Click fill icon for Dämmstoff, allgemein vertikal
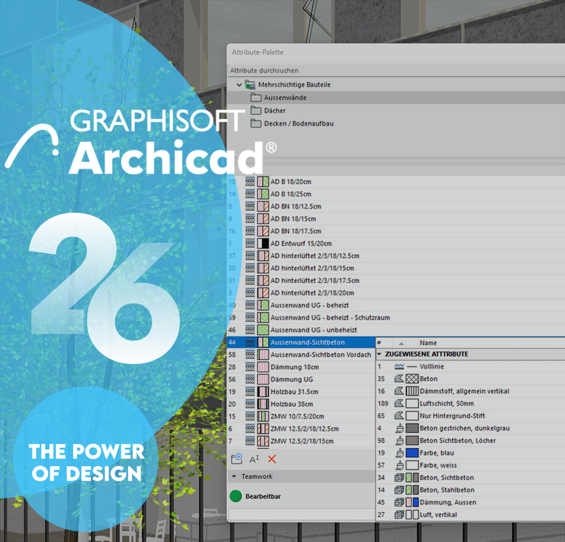The height and width of the screenshot is (542, 565). (x=399, y=391)
